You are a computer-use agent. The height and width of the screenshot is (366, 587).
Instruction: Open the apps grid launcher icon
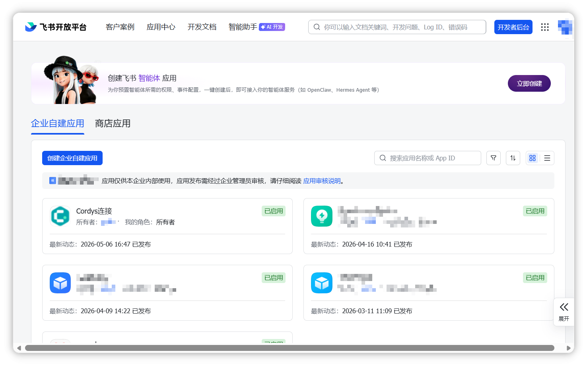[x=545, y=27]
